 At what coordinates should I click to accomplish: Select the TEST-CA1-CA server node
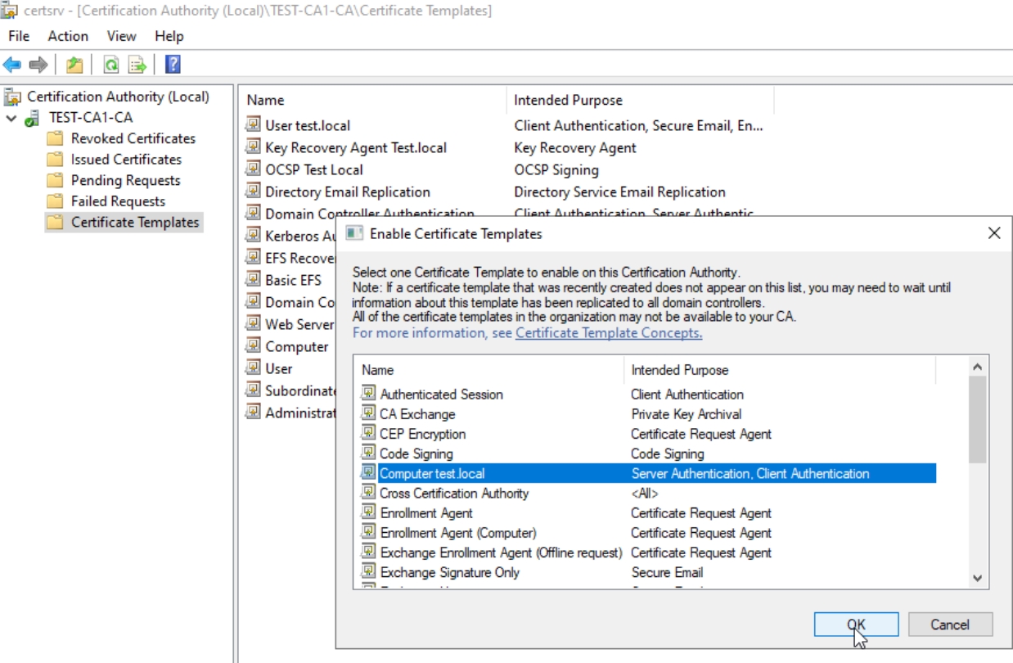pos(90,118)
